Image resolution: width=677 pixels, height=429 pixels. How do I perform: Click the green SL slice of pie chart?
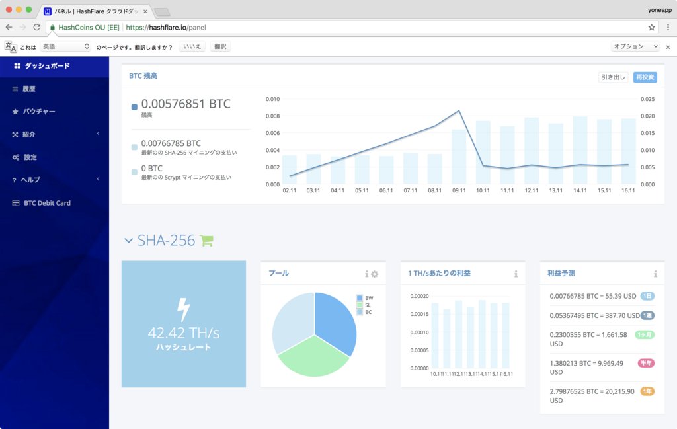[x=313, y=358]
